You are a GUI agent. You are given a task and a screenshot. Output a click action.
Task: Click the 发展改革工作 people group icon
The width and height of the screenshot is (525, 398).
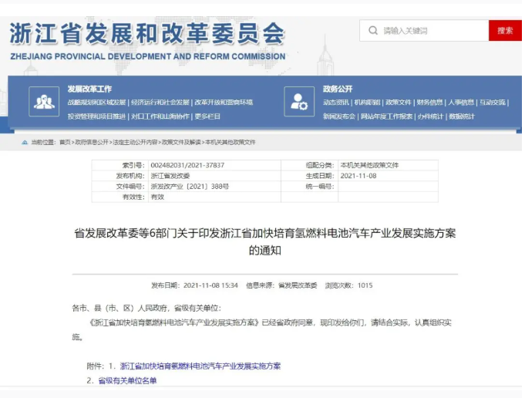click(44, 101)
